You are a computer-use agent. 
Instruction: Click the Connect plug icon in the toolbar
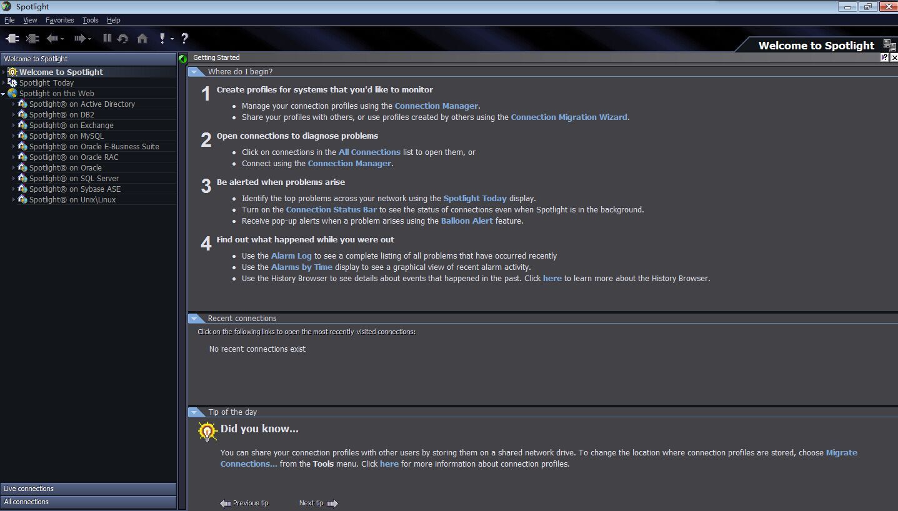tap(12, 39)
